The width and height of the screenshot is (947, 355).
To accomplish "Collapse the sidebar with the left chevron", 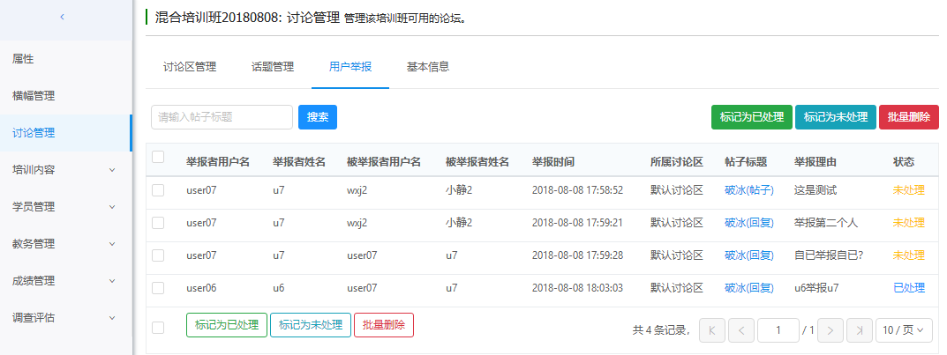I will [62, 17].
